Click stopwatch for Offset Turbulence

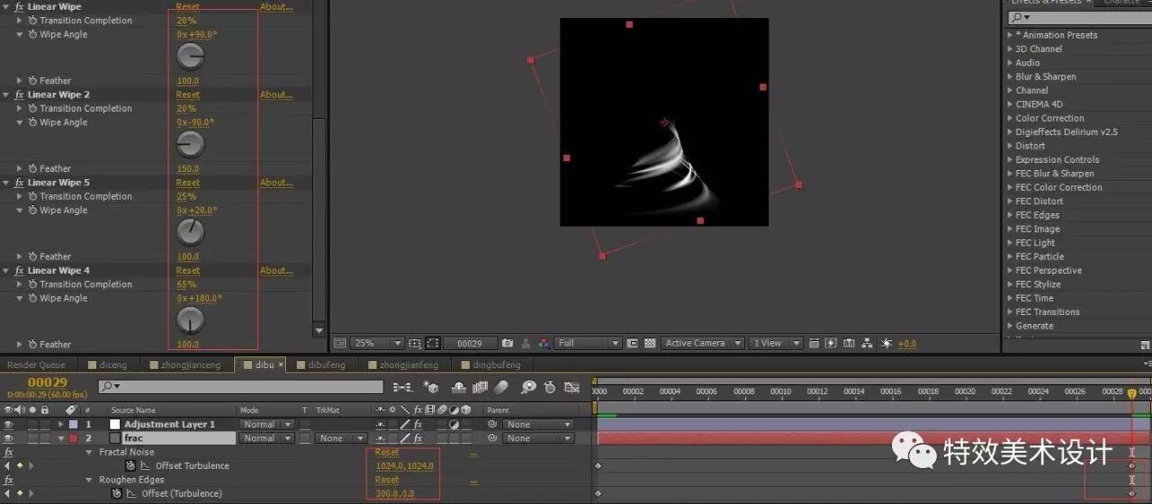tap(130, 466)
